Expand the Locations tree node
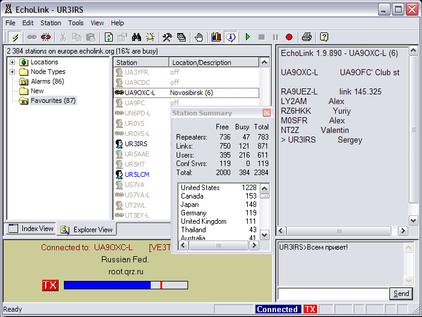422x317 pixels. [x=12, y=63]
